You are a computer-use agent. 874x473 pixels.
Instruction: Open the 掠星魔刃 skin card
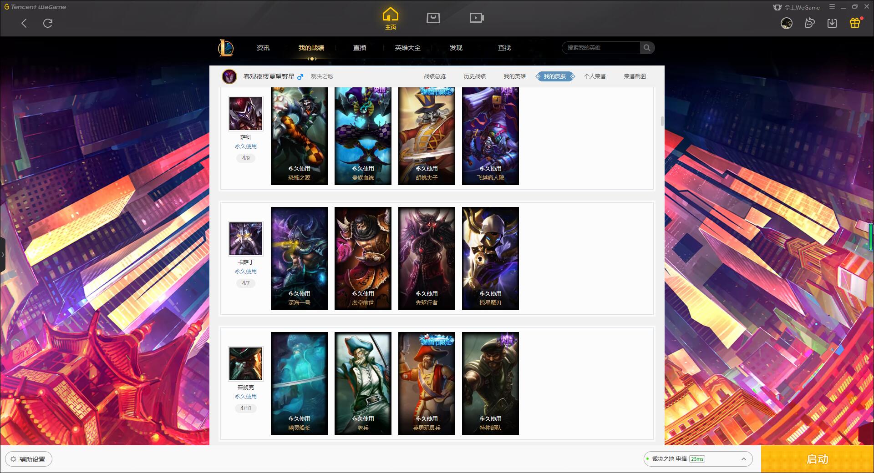pos(490,258)
